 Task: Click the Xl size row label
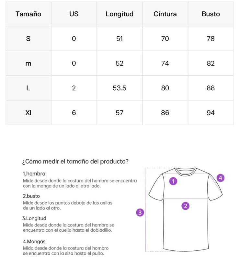[28, 113]
